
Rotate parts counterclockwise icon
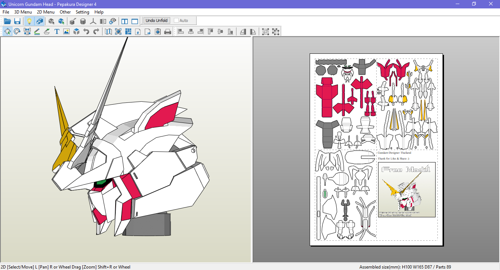243,31
